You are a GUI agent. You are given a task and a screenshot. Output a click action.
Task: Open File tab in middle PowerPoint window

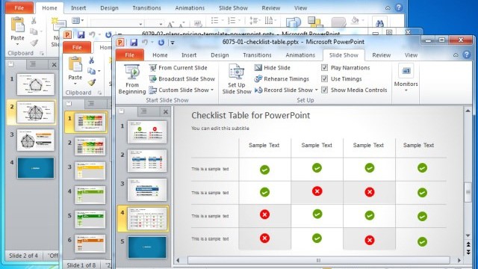(77, 48)
